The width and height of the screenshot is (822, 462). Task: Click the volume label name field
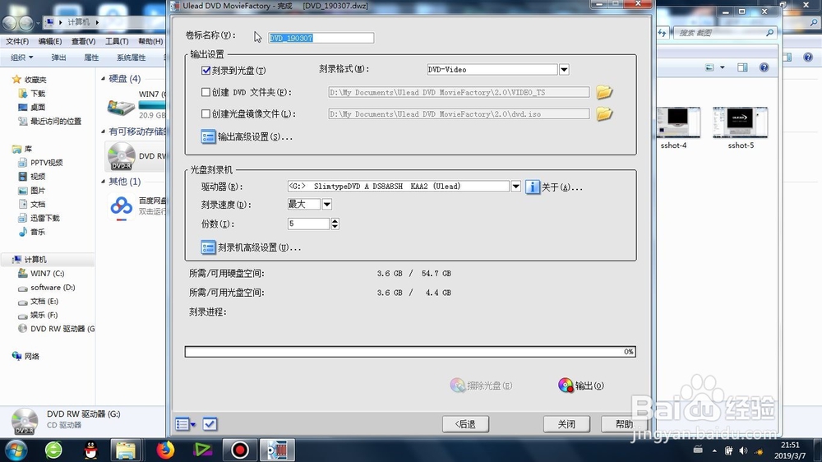click(x=321, y=38)
